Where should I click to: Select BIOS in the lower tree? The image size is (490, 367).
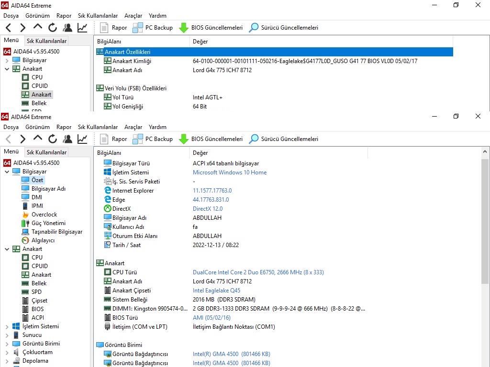click(37, 309)
